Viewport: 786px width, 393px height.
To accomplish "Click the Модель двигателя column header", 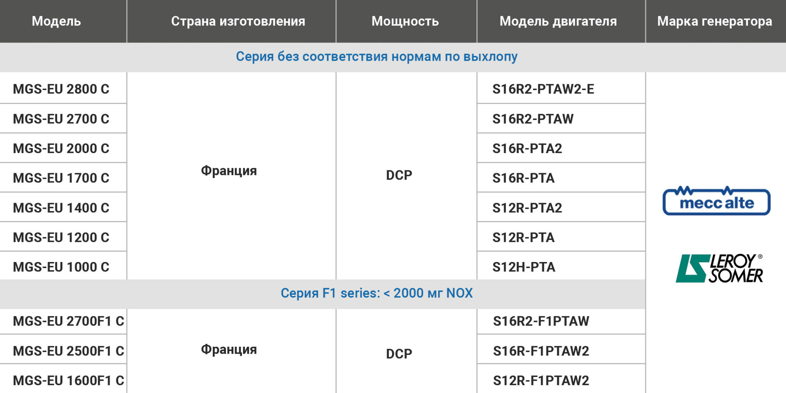I will (558, 21).
